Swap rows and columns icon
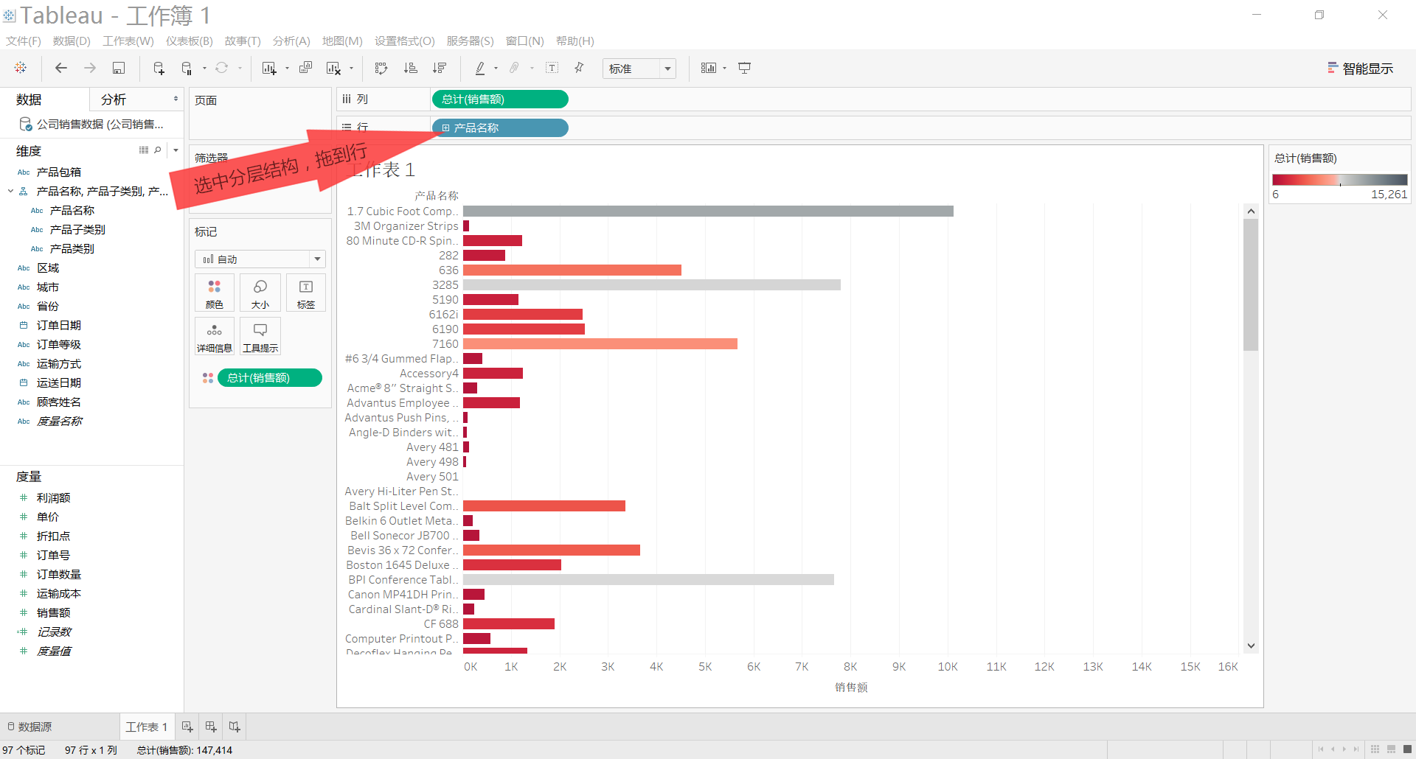 click(381, 68)
